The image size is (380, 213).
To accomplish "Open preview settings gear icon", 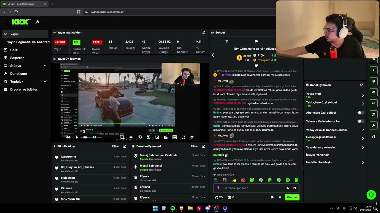I will 192,137.
